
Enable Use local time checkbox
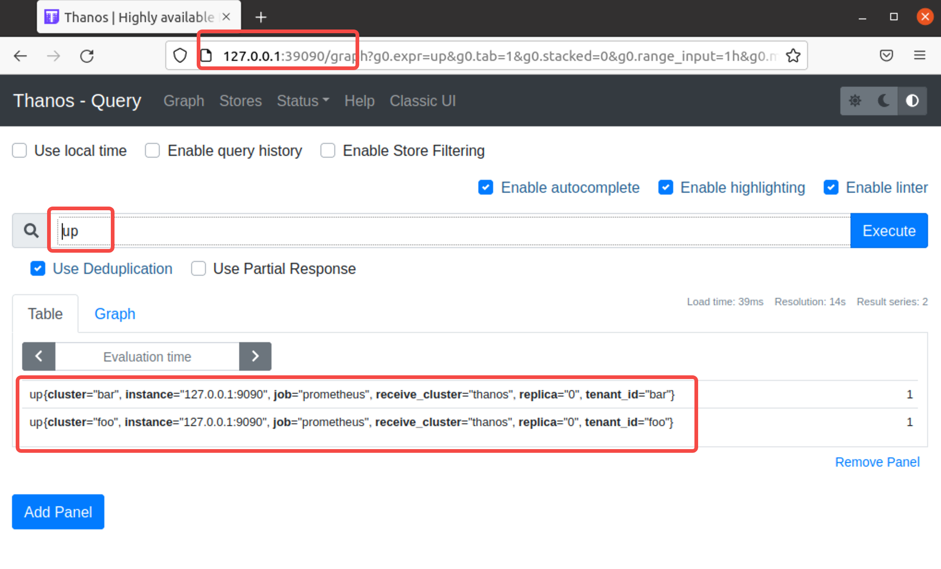[19, 151]
